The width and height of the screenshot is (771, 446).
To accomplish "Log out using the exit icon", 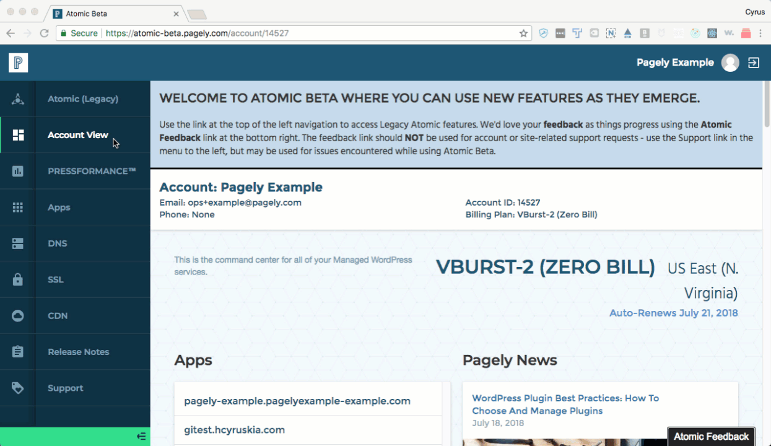I will [x=754, y=63].
